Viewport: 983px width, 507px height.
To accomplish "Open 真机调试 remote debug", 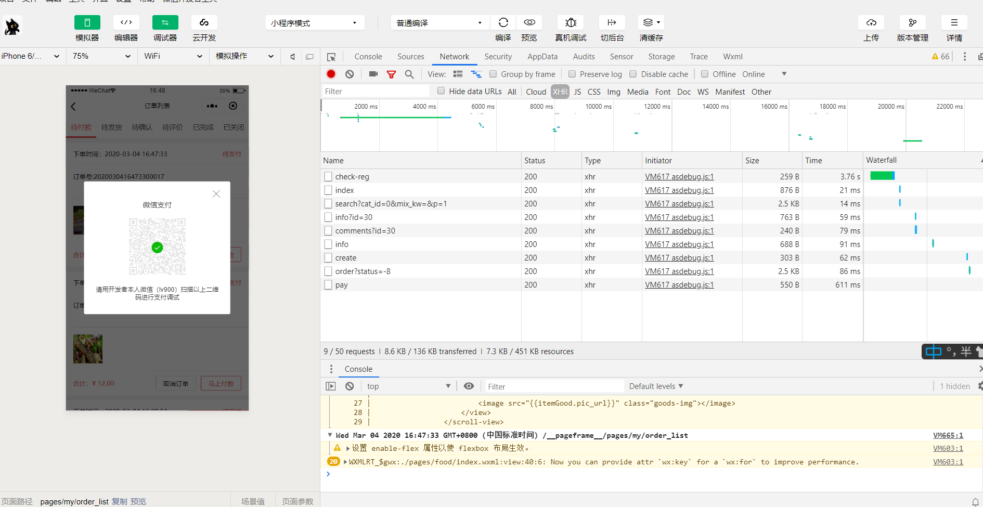I will tap(571, 22).
